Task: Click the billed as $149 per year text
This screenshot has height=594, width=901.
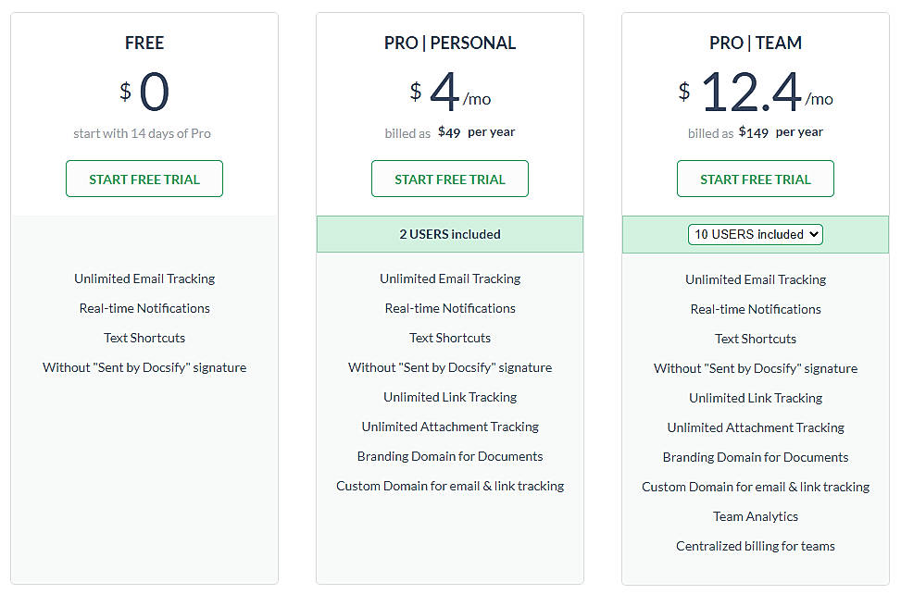Action: click(755, 131)
